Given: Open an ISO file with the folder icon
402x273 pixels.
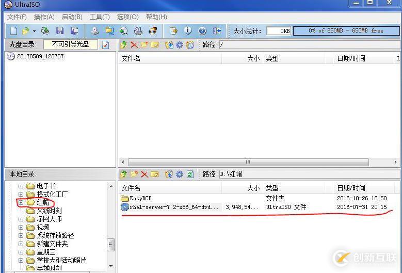Looking at the screenshot, I should point(26,31).
